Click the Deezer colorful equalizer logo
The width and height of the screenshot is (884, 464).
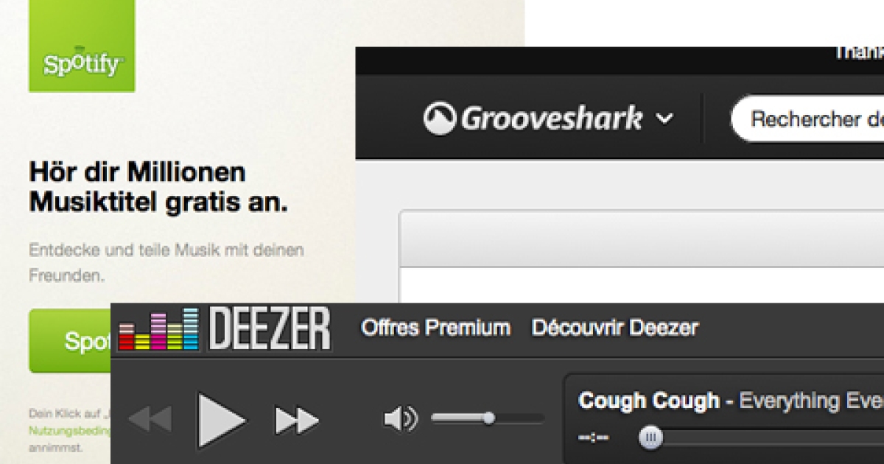pyautogui.click(x=159, y=328)
